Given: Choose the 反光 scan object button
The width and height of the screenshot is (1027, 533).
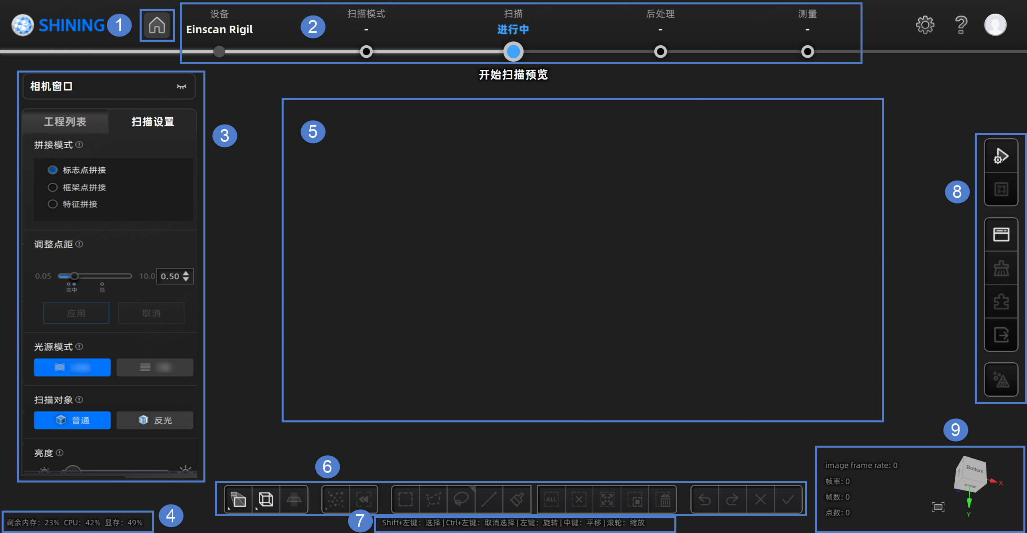Looking at the screenshot, I should click(155, 420).
